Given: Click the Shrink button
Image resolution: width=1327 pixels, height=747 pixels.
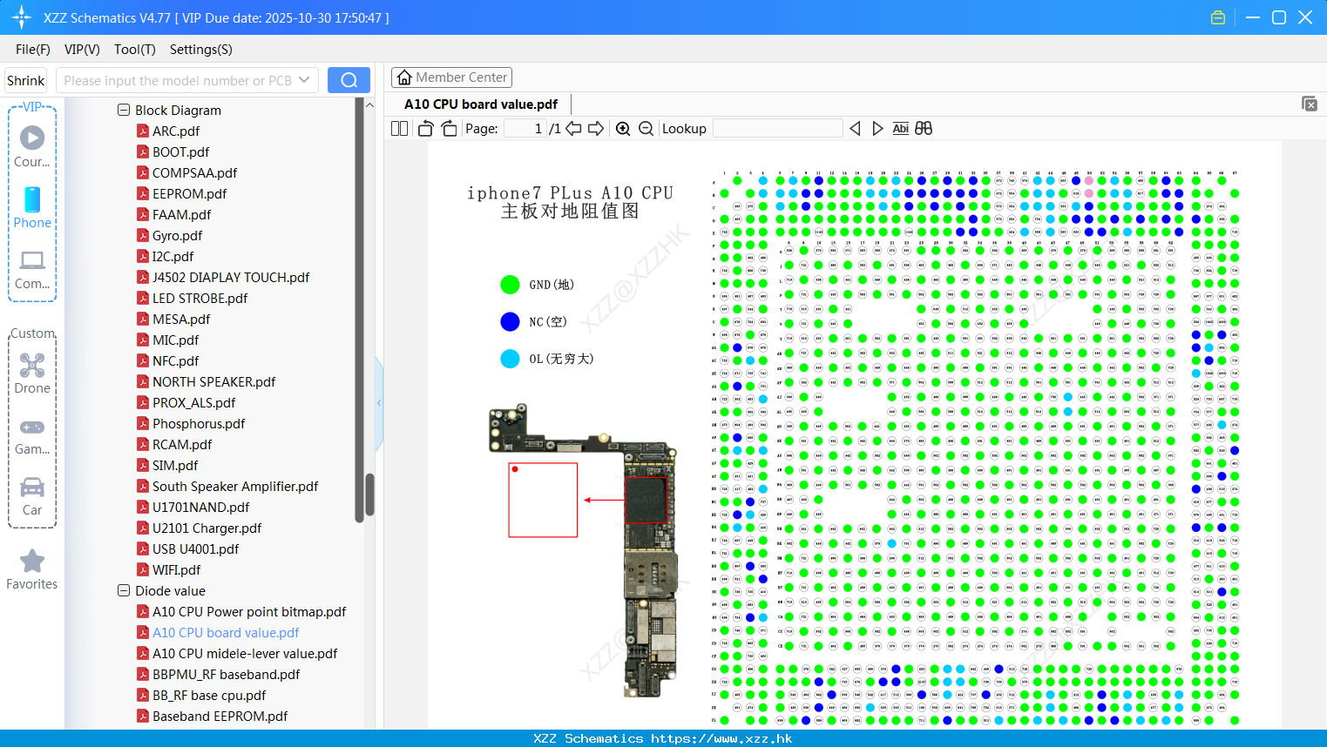Looking at the screenshot, I should pyautogui.click(x=25, y=80).
